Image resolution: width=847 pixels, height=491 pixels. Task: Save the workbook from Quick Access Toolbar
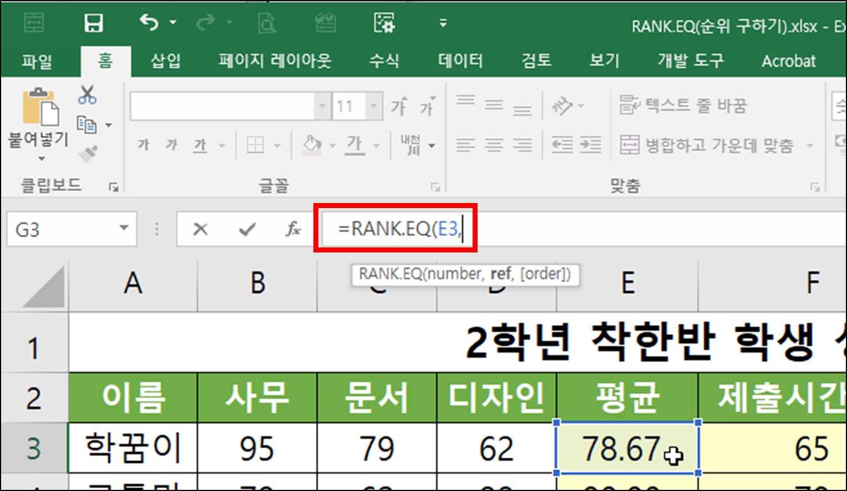tap(93, 22)
